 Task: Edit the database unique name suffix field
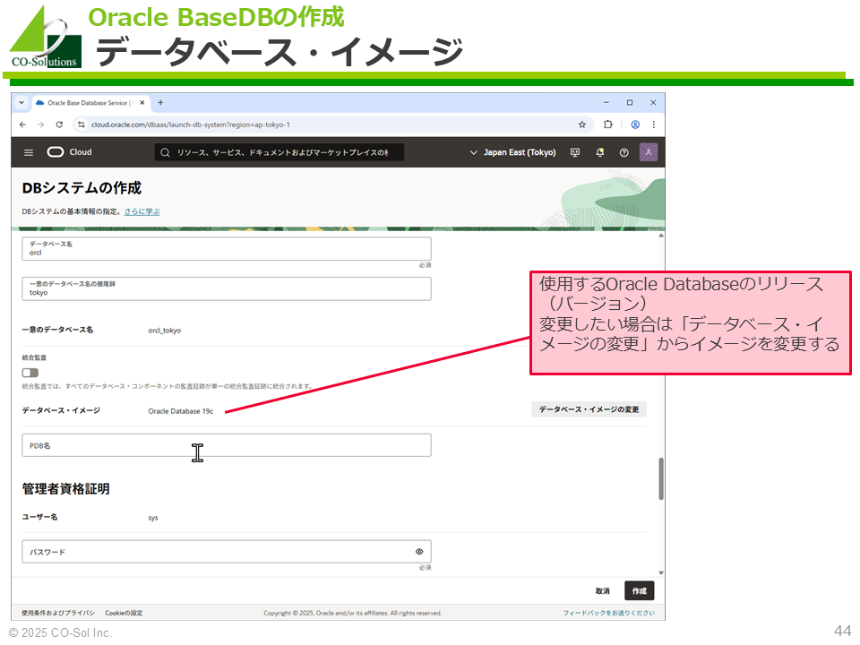[227, 288]
